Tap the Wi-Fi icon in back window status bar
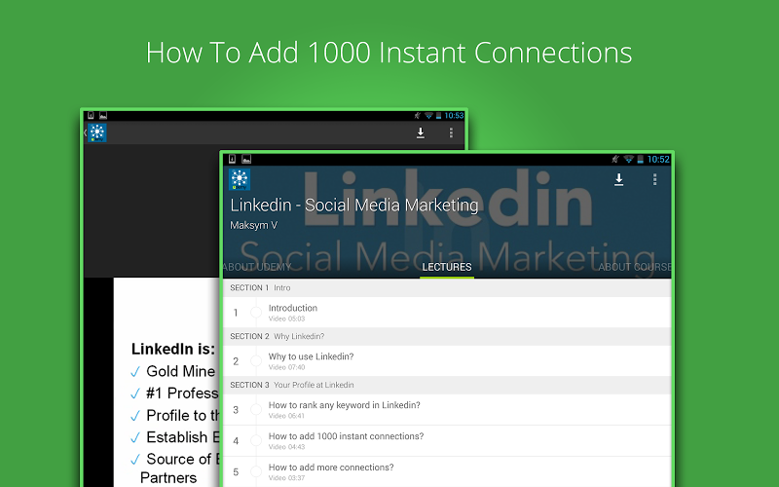This screenshot has height=487, width=779. pyautogui.click(x=428, y=116)
